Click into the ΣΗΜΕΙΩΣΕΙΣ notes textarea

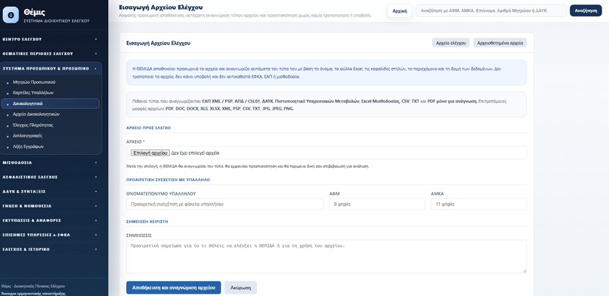(x=326, y=257)
